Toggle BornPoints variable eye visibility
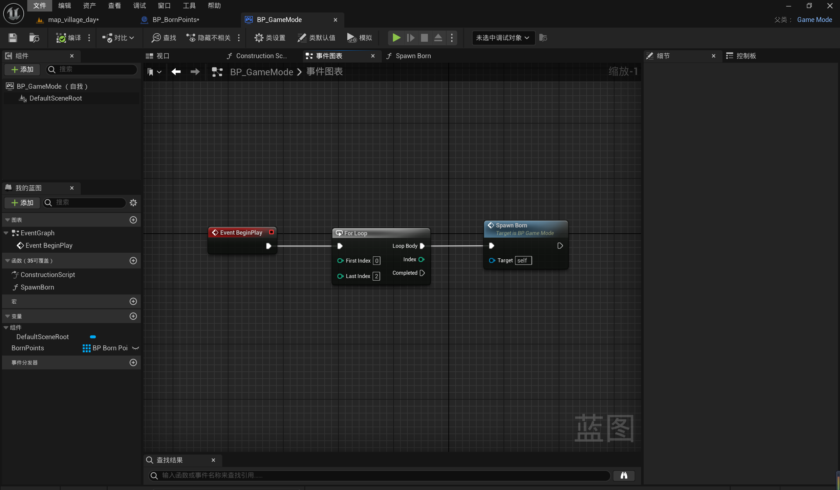Screen dimensions: 840x490 click(x=135, y=348)
